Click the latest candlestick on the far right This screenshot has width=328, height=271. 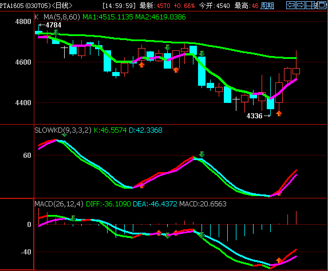tap(296, 71)
